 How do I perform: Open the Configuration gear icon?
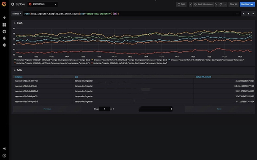pos(4,45)
